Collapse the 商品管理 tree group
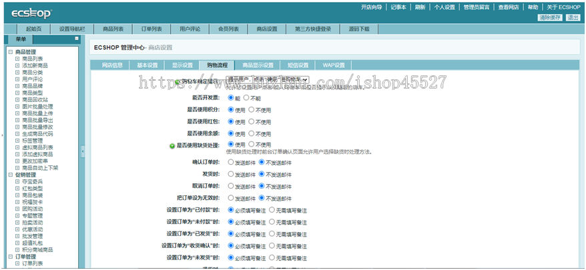586x270 pixels. click(11, 52)
